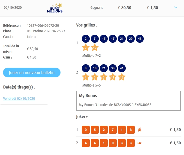Click ball number 36 in grid 2
Image resolution: width=184 pixels, height=155 pixels.
[x=113, y=68]
